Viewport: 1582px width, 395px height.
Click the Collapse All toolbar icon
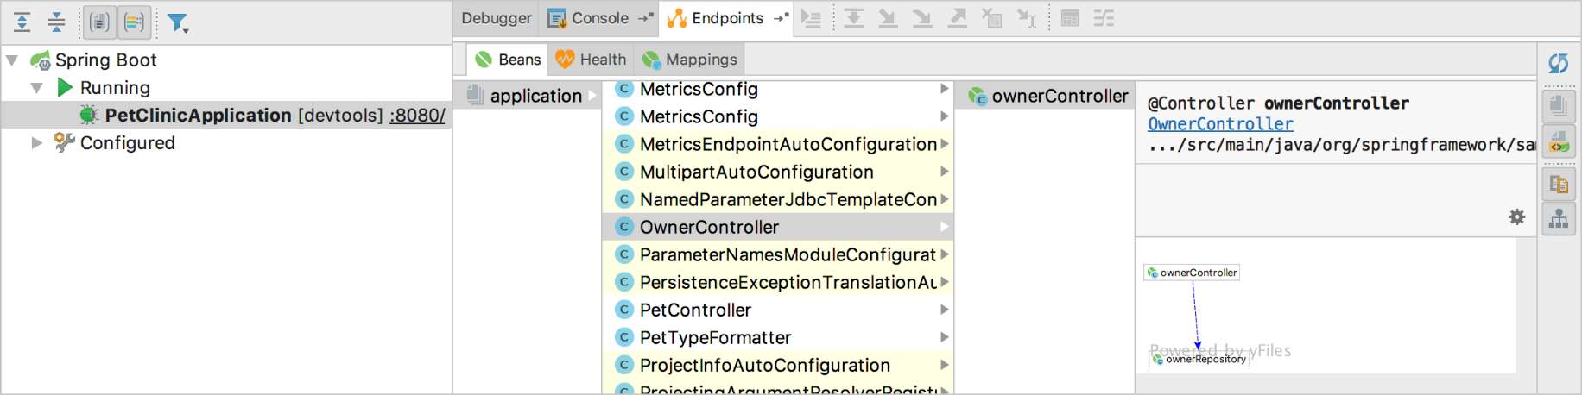(x=56, y=22)
